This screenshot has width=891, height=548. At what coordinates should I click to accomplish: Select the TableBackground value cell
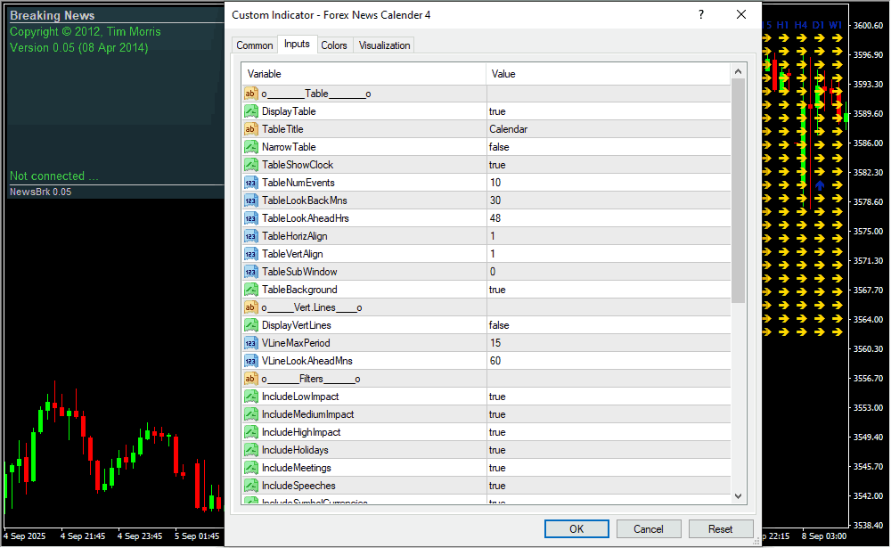coord(608,290)
